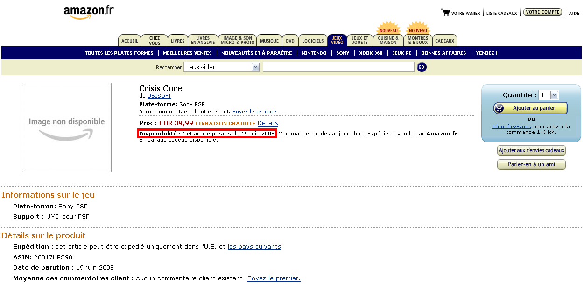Click Vendez ! in navigation bar
The image size is (584, 285).
(x=486, y=53)
